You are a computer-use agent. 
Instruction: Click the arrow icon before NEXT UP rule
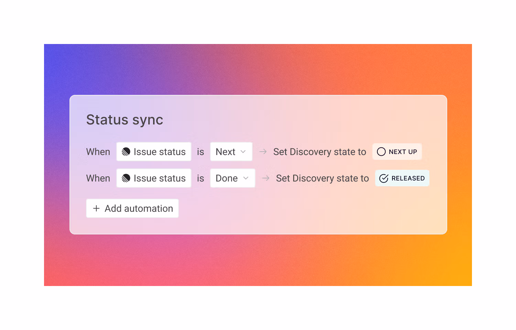click(x=263, y=152)
